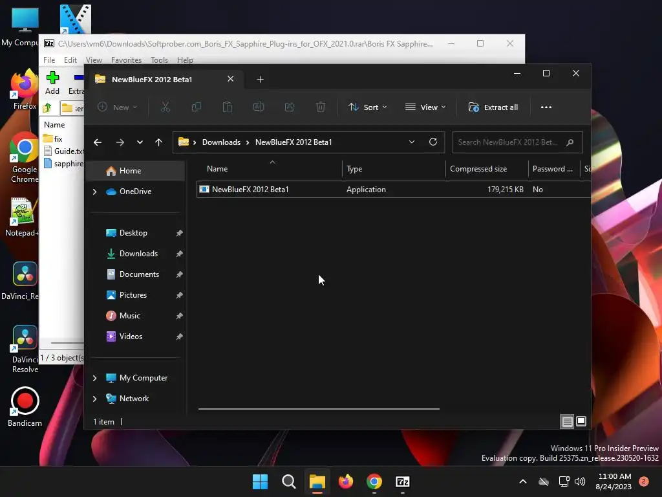Click the Paste clipboard icon in Explorer toolbar

(x=227, y=107)
